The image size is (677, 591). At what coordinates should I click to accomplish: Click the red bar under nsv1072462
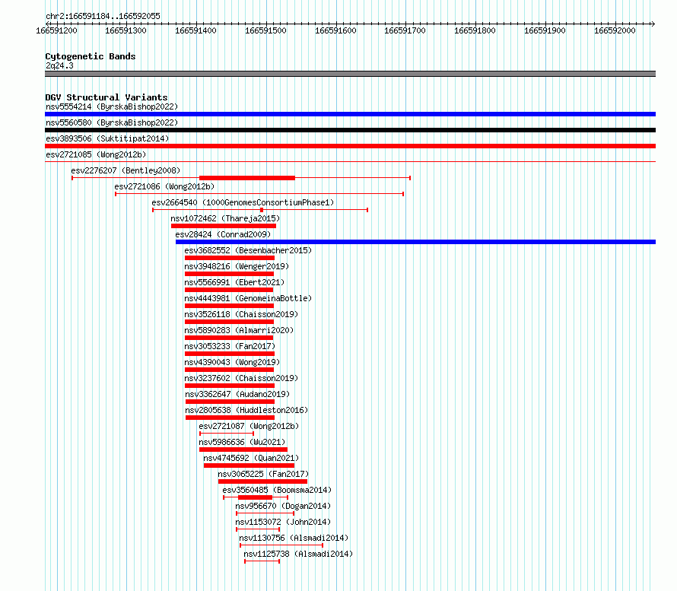(x=224, y=226)
